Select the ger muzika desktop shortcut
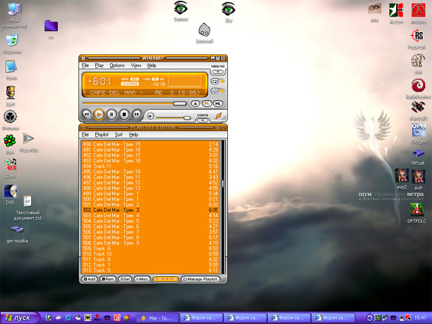The image size is (432, 324). 17,234
